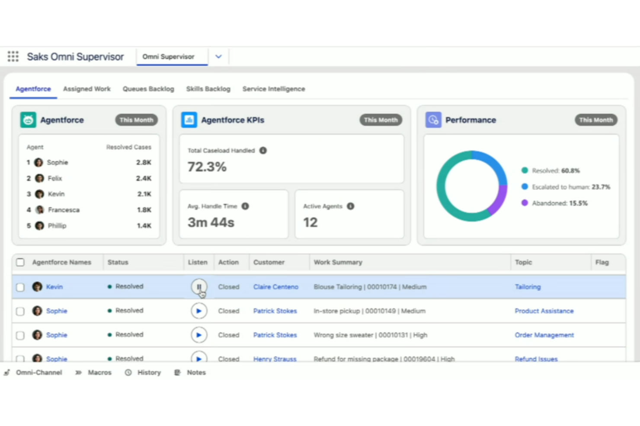Sort by the Agentforce Names column header
The image size is (640, 426).
click(x=62, y=262)
